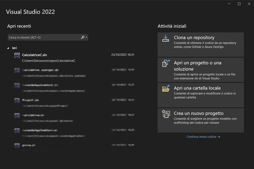Maximize the Visual Studio window
This screenshot has height=169, width=254.
pyautogui.click(x=239, y=4)
